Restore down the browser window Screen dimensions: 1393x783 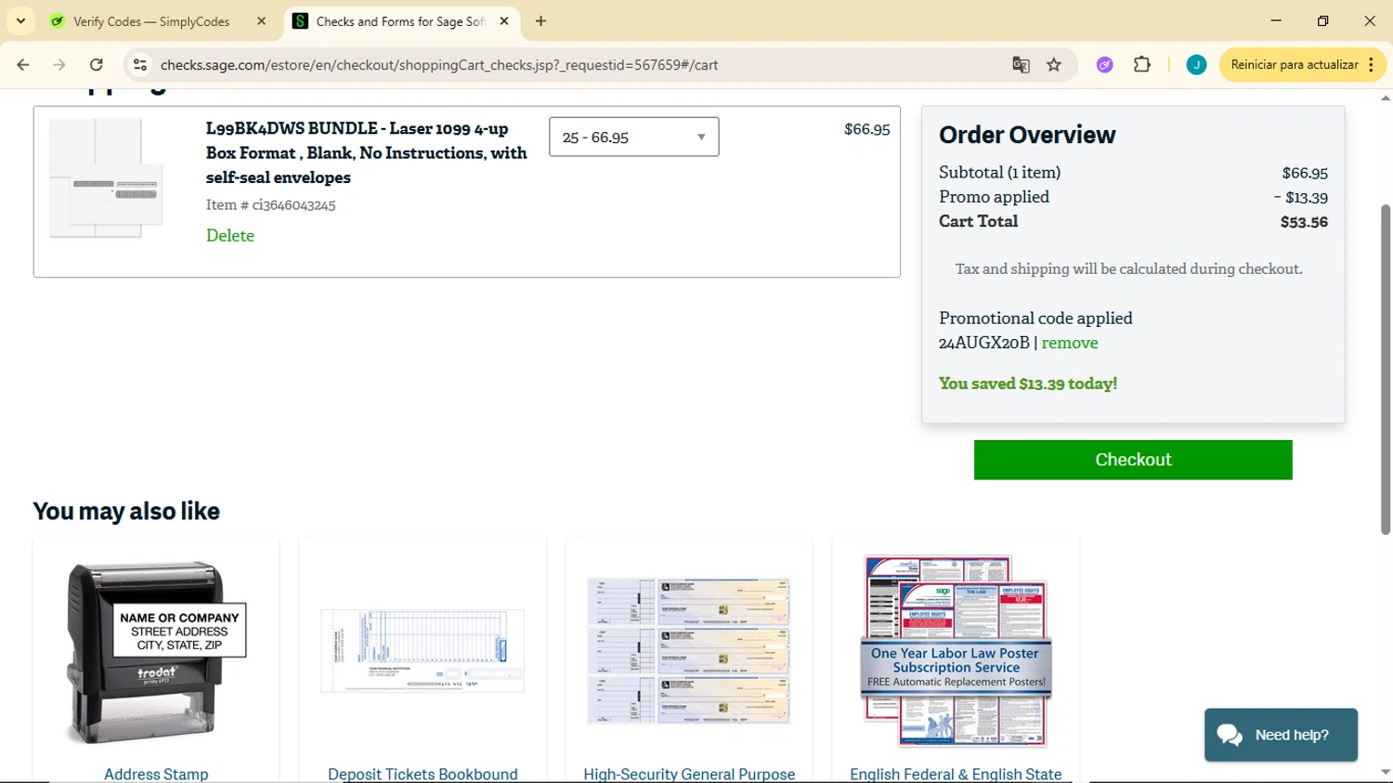pyautogui.click(x=1322, y=20)
